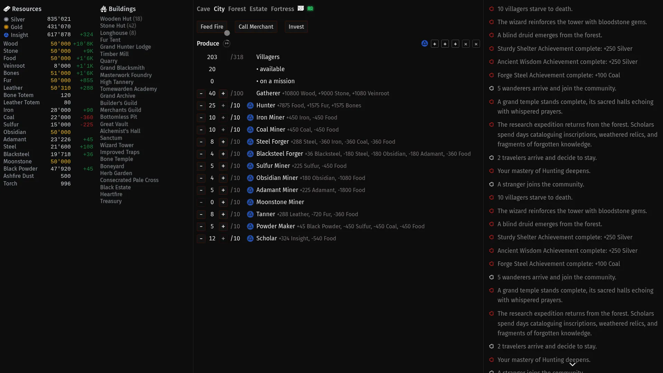Add one Moonstone Miner worker
The width and height of the screenshot is (663, 373).
[x=223, y=202]
